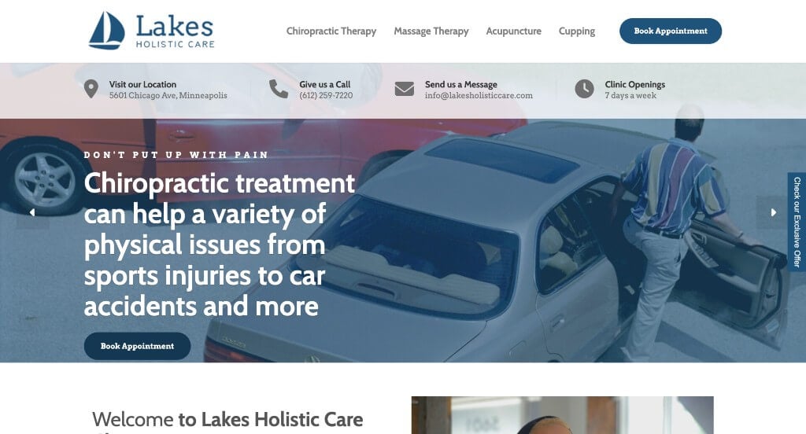Click the sailboat logo icon

[x=107, y=31]
